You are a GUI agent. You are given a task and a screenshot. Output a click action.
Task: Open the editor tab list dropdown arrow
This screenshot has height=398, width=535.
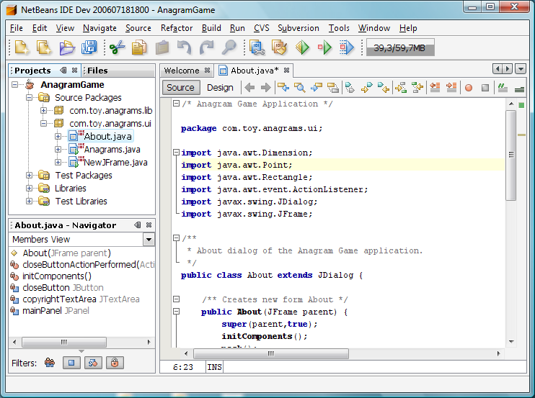pos(521,69)
